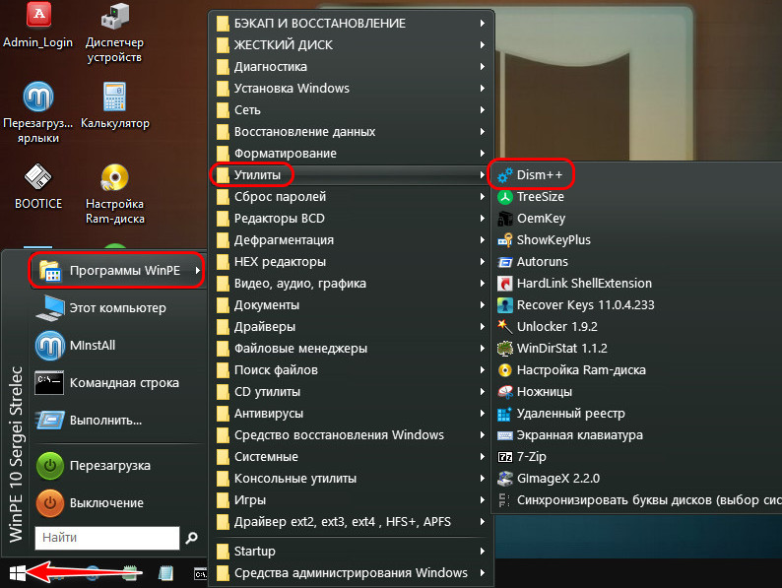
Task: Open CD утилиты folder
Action: (x=352, y=391)
